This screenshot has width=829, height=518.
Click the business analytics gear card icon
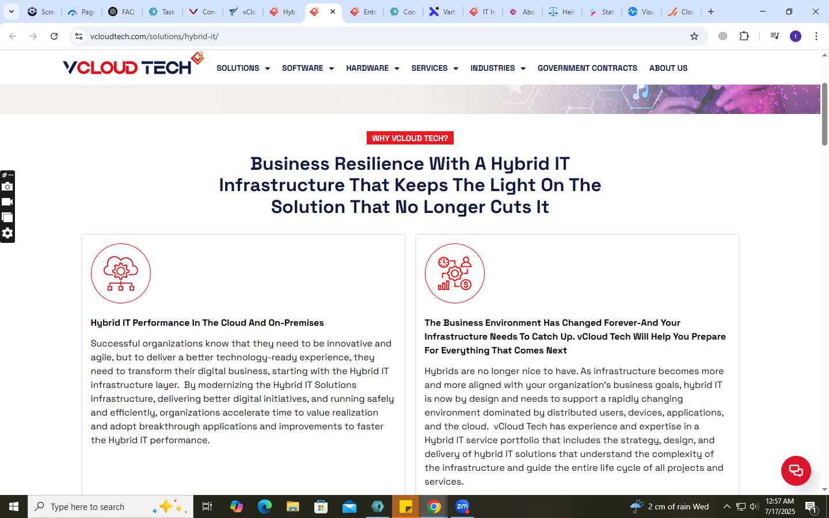coord(455,273)
